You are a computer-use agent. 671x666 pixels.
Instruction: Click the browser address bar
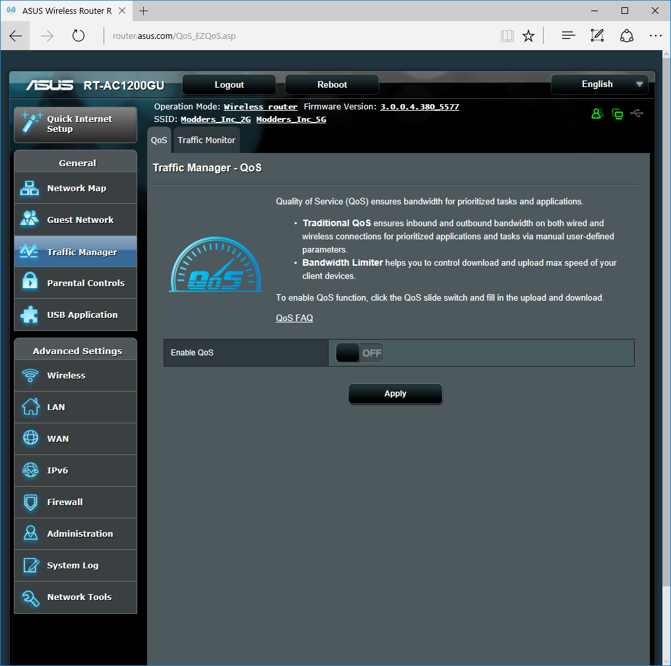coord(297,36)
